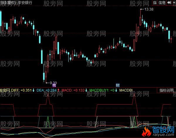The height and width of the screenshot is (138, 176).
Task: Click the down arrow after DIFF value
Action: click(x=33, y=90)
